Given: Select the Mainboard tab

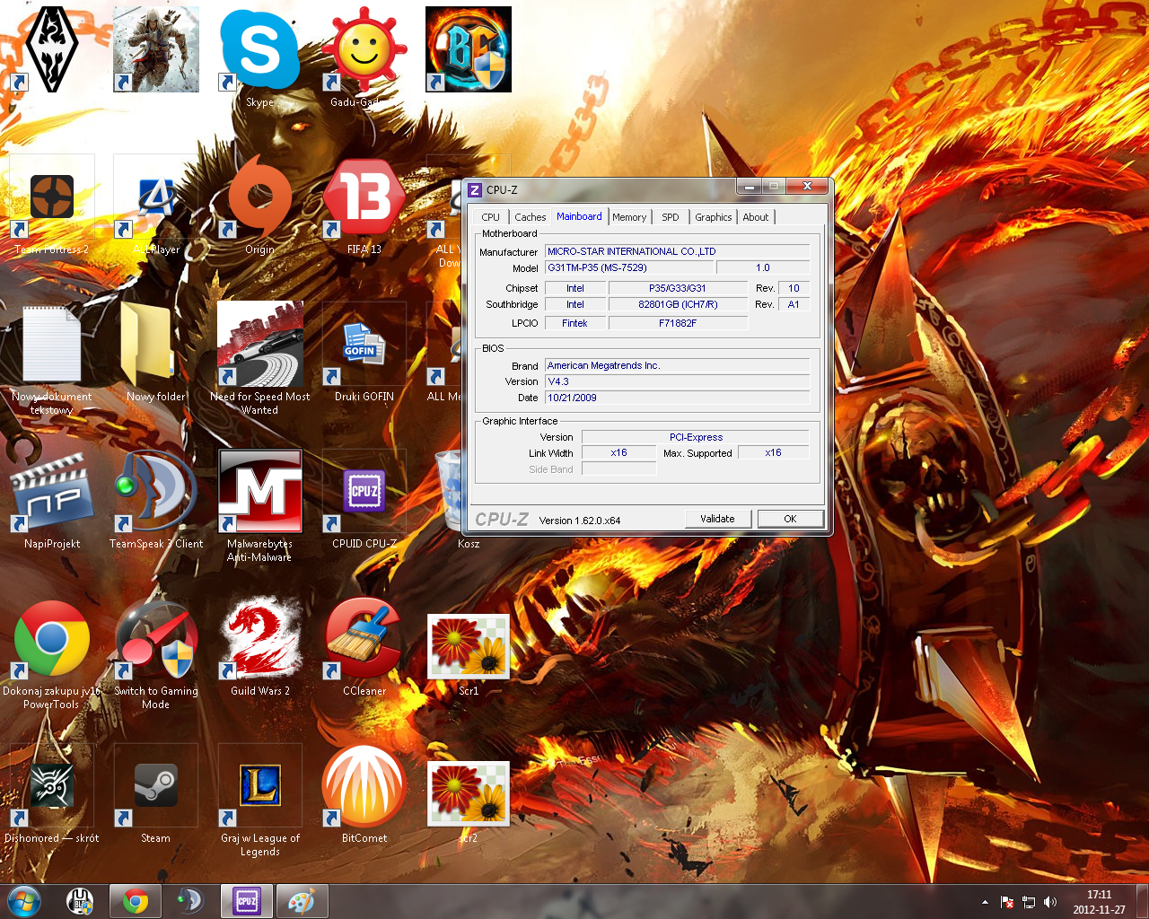Looking at the screenshot, I should pyautogui.click(x=579, y=216).
